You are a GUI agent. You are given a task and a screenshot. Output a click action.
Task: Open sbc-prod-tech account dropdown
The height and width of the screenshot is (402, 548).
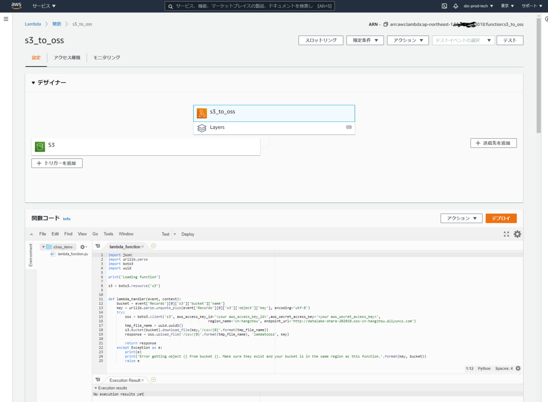coord(479,6)
